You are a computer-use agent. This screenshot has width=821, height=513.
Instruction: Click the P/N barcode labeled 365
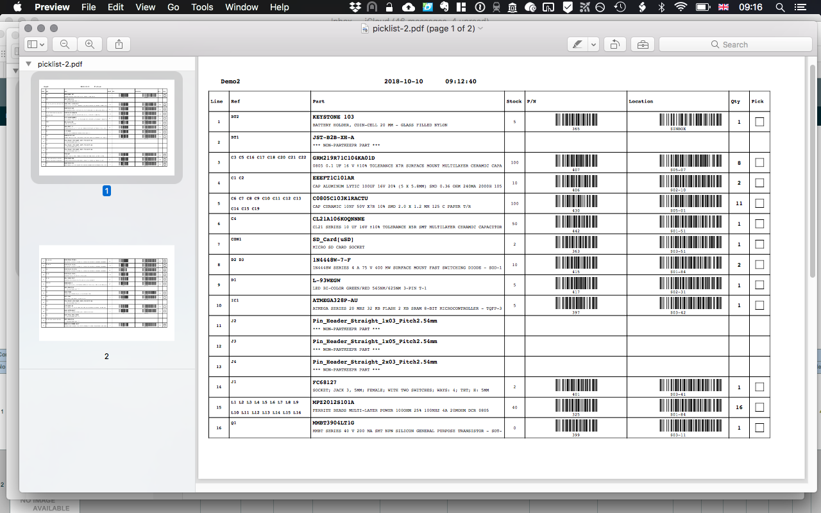pos(576,120)
